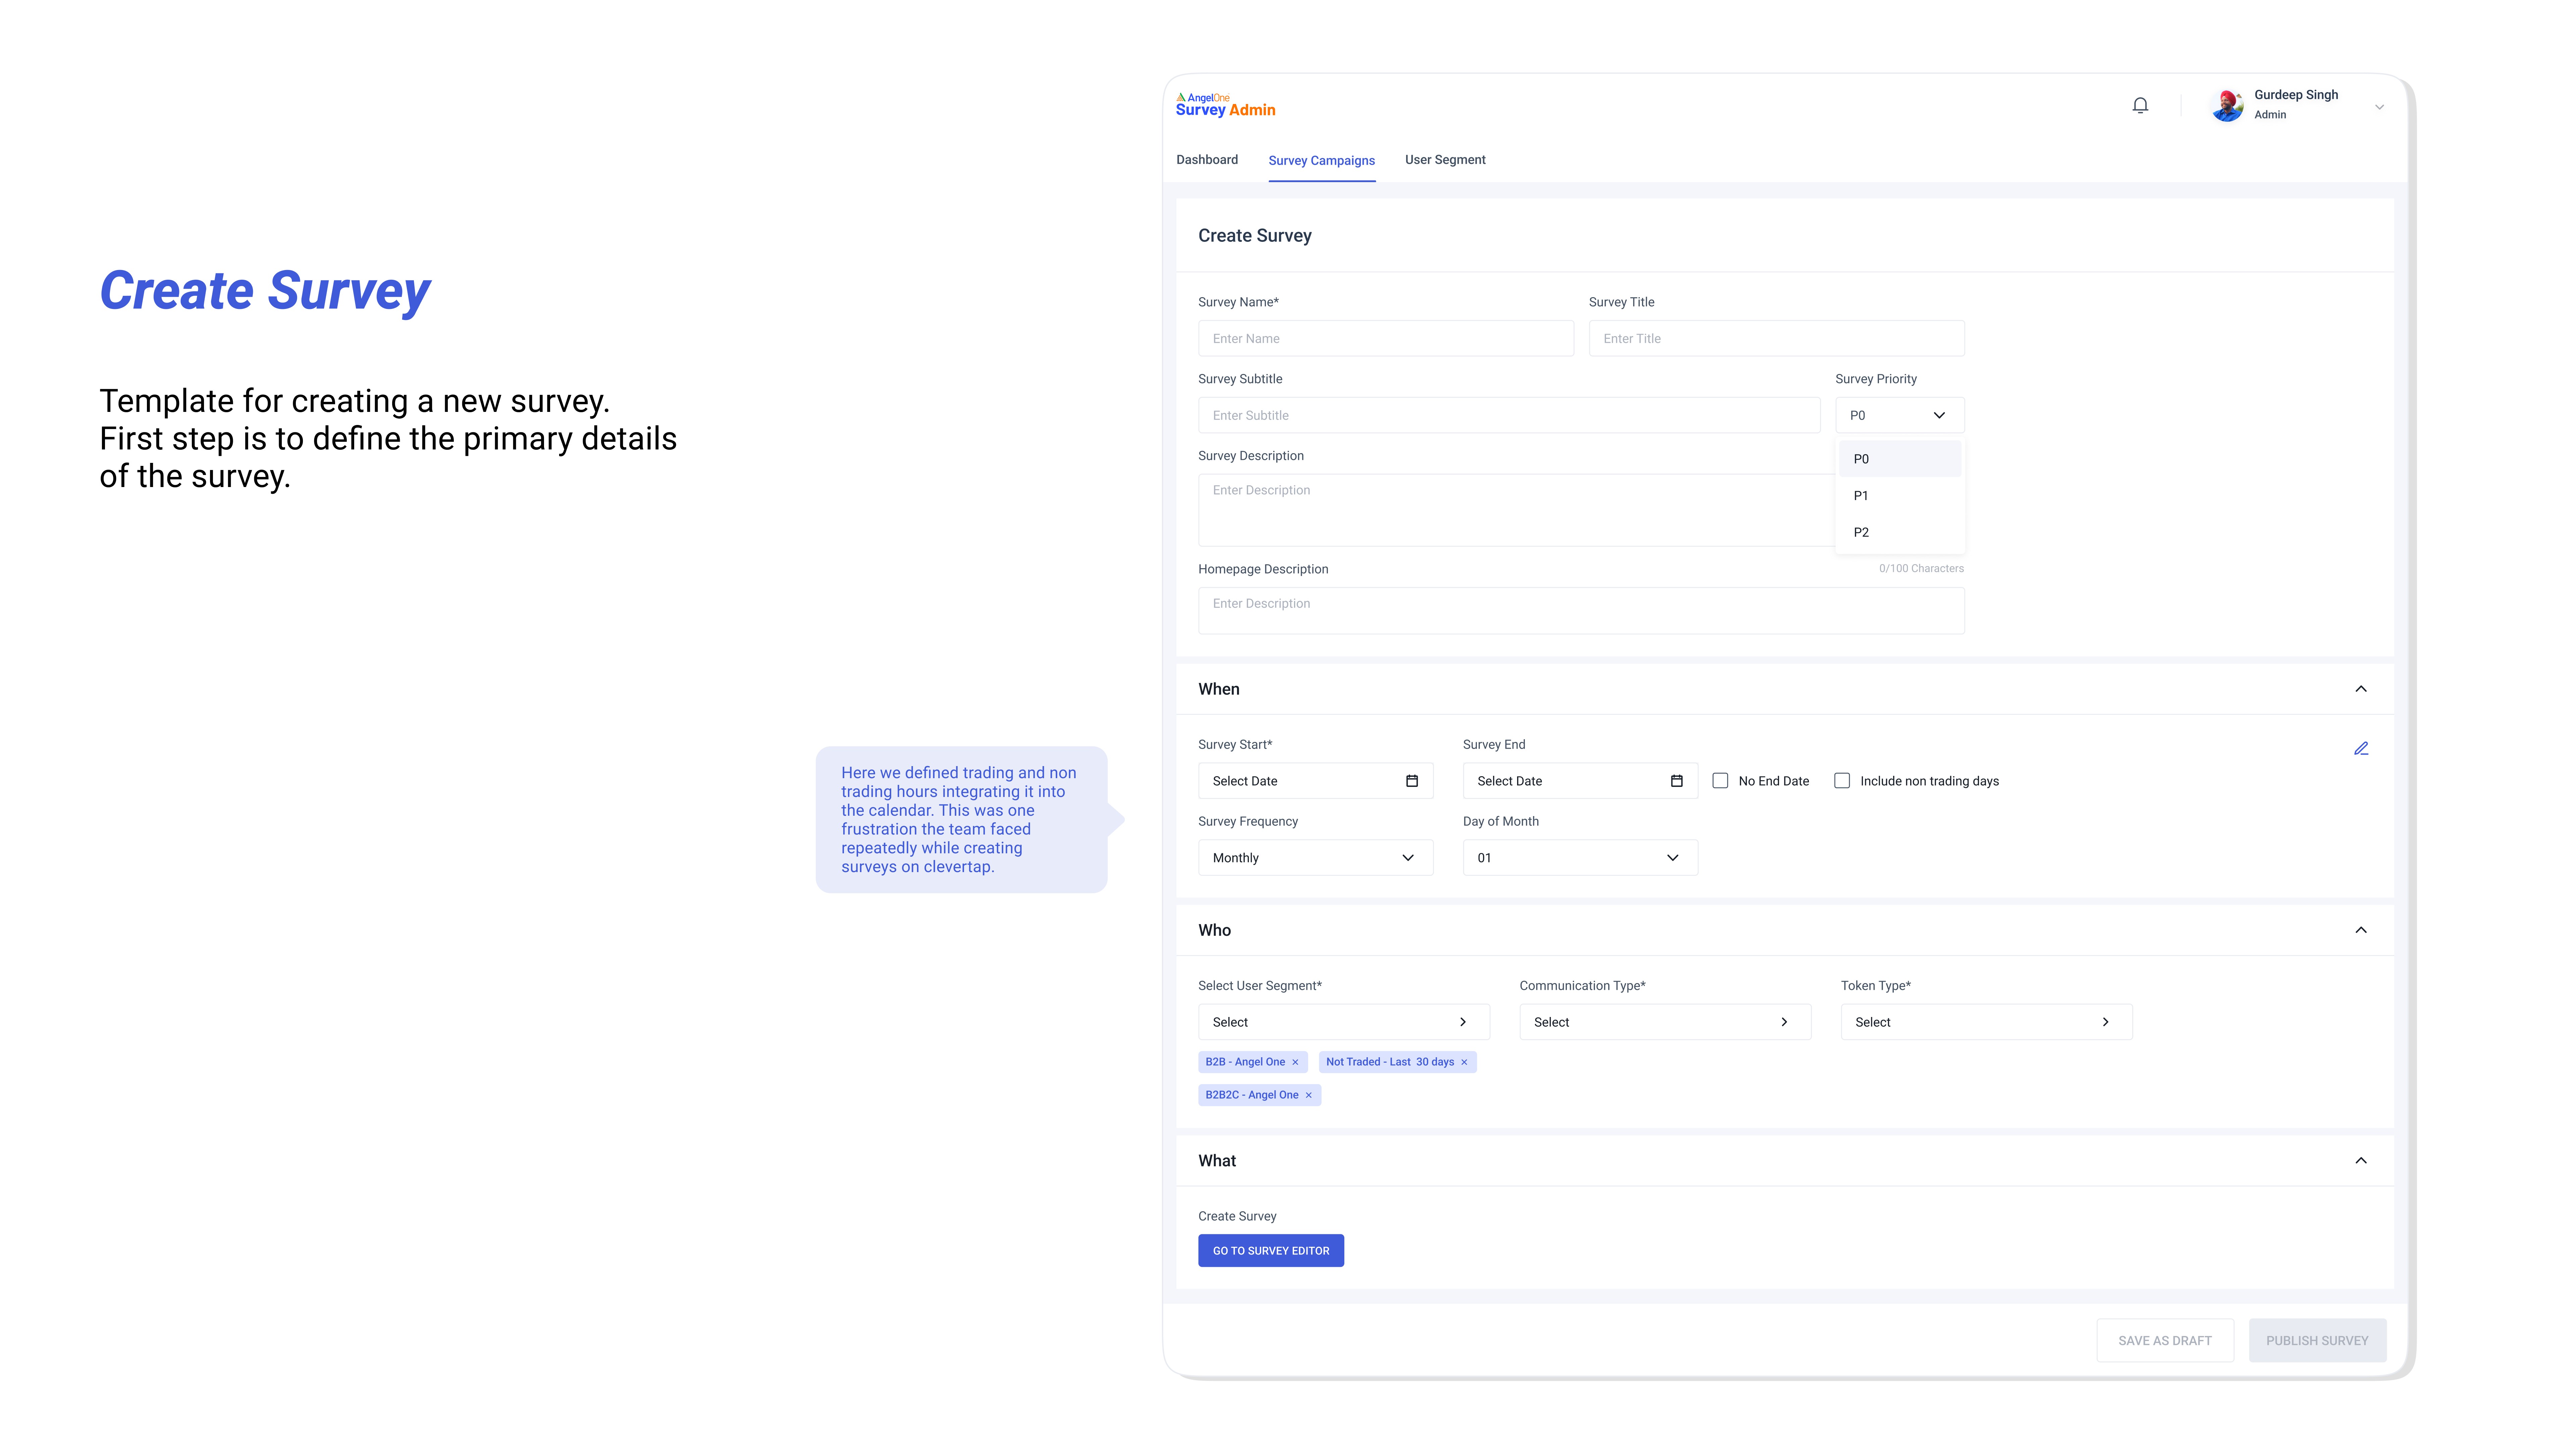This screenshot has height=1449, width=2576.
Task: Click the pencil edit icon in When section
Action: coord(2361,748)
